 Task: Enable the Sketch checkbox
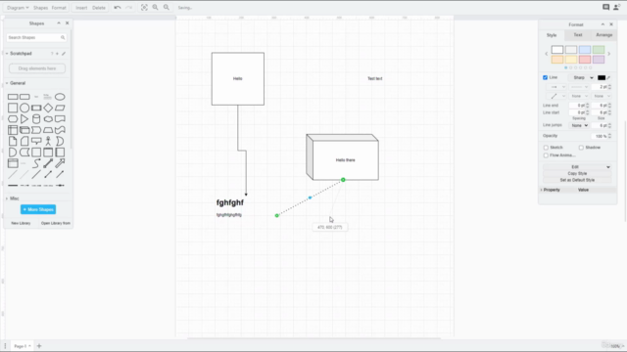coord(546,148)
